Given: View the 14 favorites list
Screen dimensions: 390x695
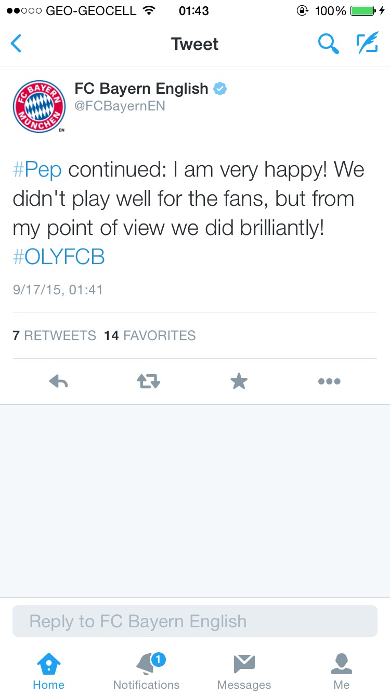Looking at the screenshot, I should pyautogui.click(x=150, y=336).
